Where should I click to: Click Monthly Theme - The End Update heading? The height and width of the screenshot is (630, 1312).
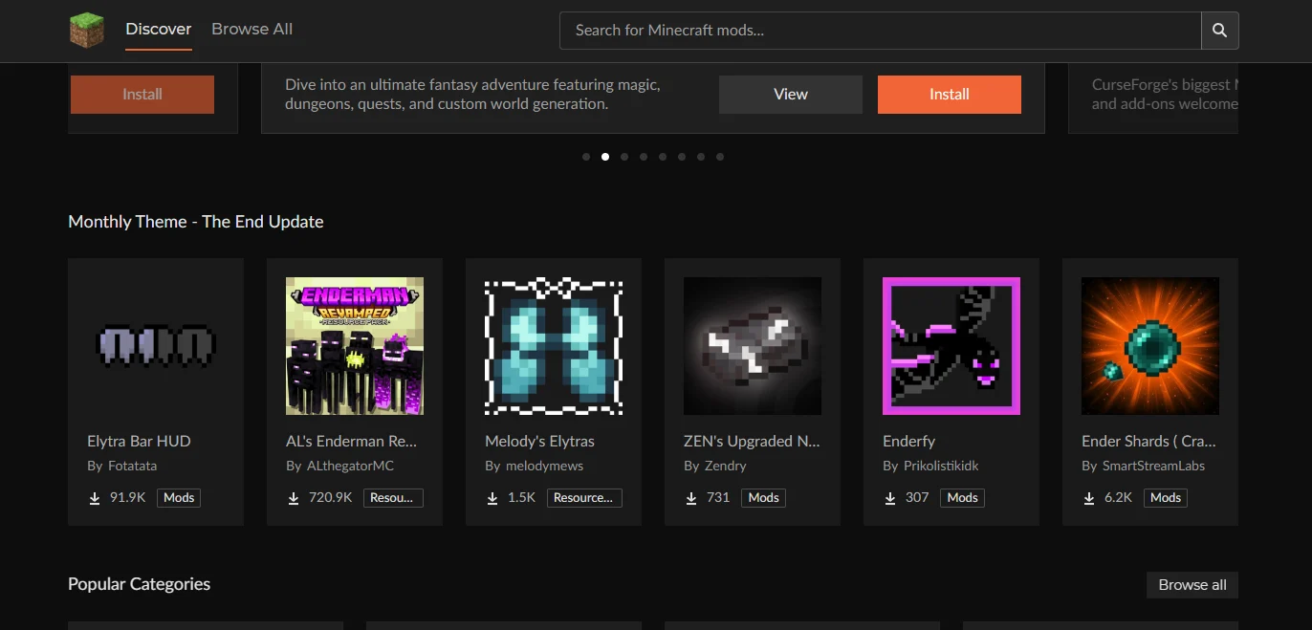click(196, 222)
